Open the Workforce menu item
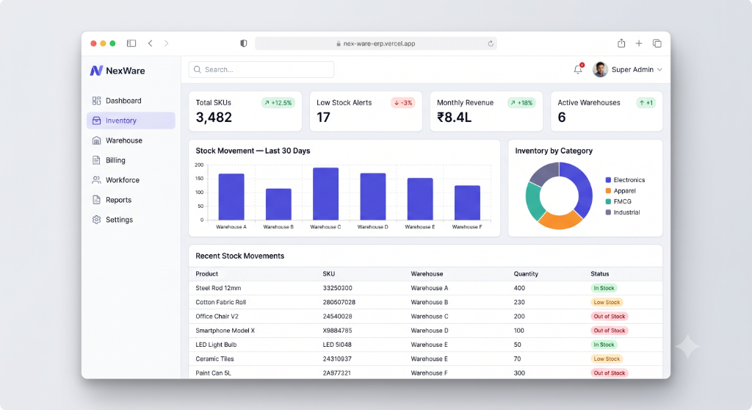 point(131,180)
